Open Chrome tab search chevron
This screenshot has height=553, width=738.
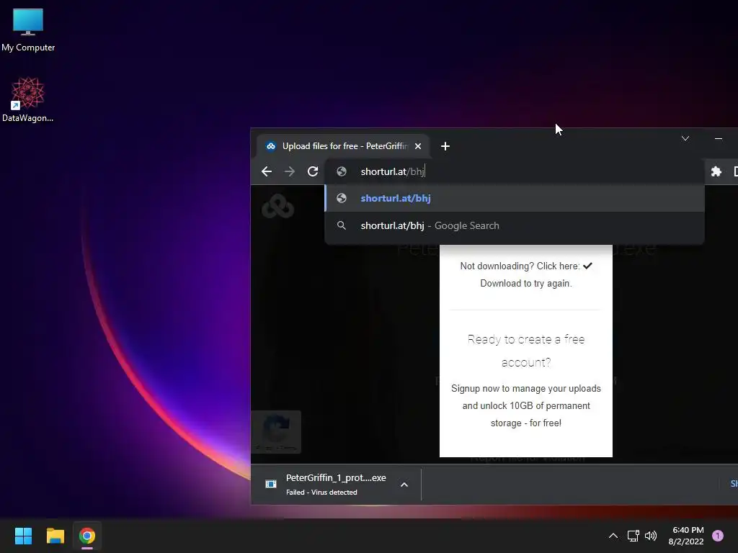click(x=685, y=138)
